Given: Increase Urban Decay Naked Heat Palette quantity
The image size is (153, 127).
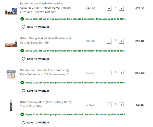Looking at the screenshot, I should [x=121, y=41].
